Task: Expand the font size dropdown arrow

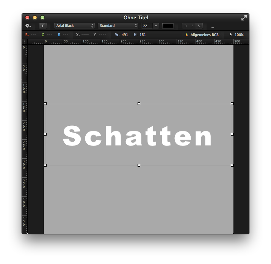Action: pyautogui.click(x=156, y=26)
